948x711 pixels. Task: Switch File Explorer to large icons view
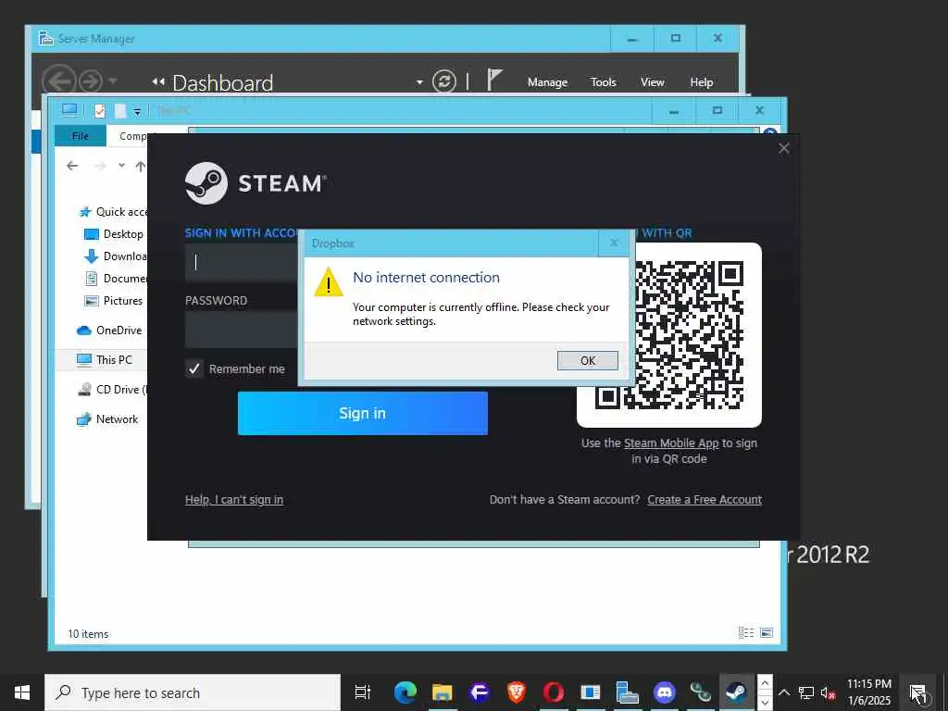click(766, 632)
